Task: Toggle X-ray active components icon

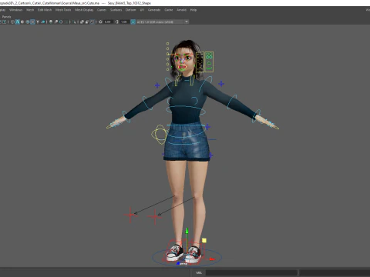Action: (x=87, y=22)
